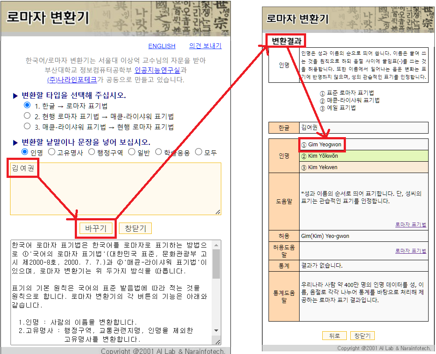This screenshot has width=436, height=354.
Task: Select the "학술응용" radio button
Action: pos(157,152)
